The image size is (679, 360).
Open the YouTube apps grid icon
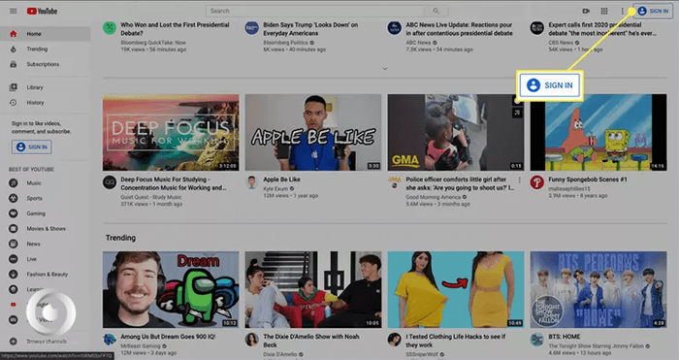click(604, 11)
